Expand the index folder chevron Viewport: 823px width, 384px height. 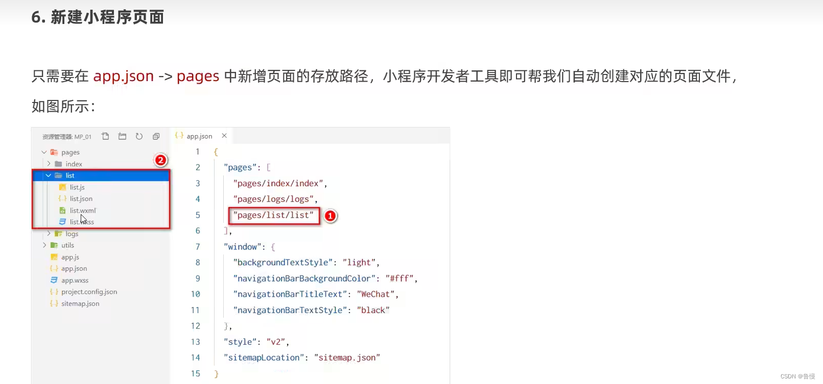pyautogui.click(x=49, y=164)
